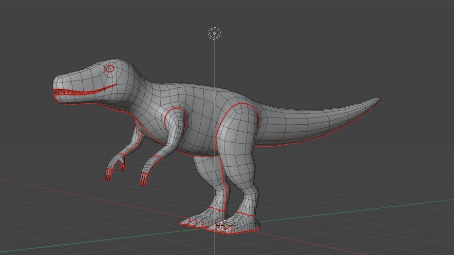This screenshot has width=454, height=255.
Task: Click the middle of the dinosaur's tail
Action: [x=313, y=121]
